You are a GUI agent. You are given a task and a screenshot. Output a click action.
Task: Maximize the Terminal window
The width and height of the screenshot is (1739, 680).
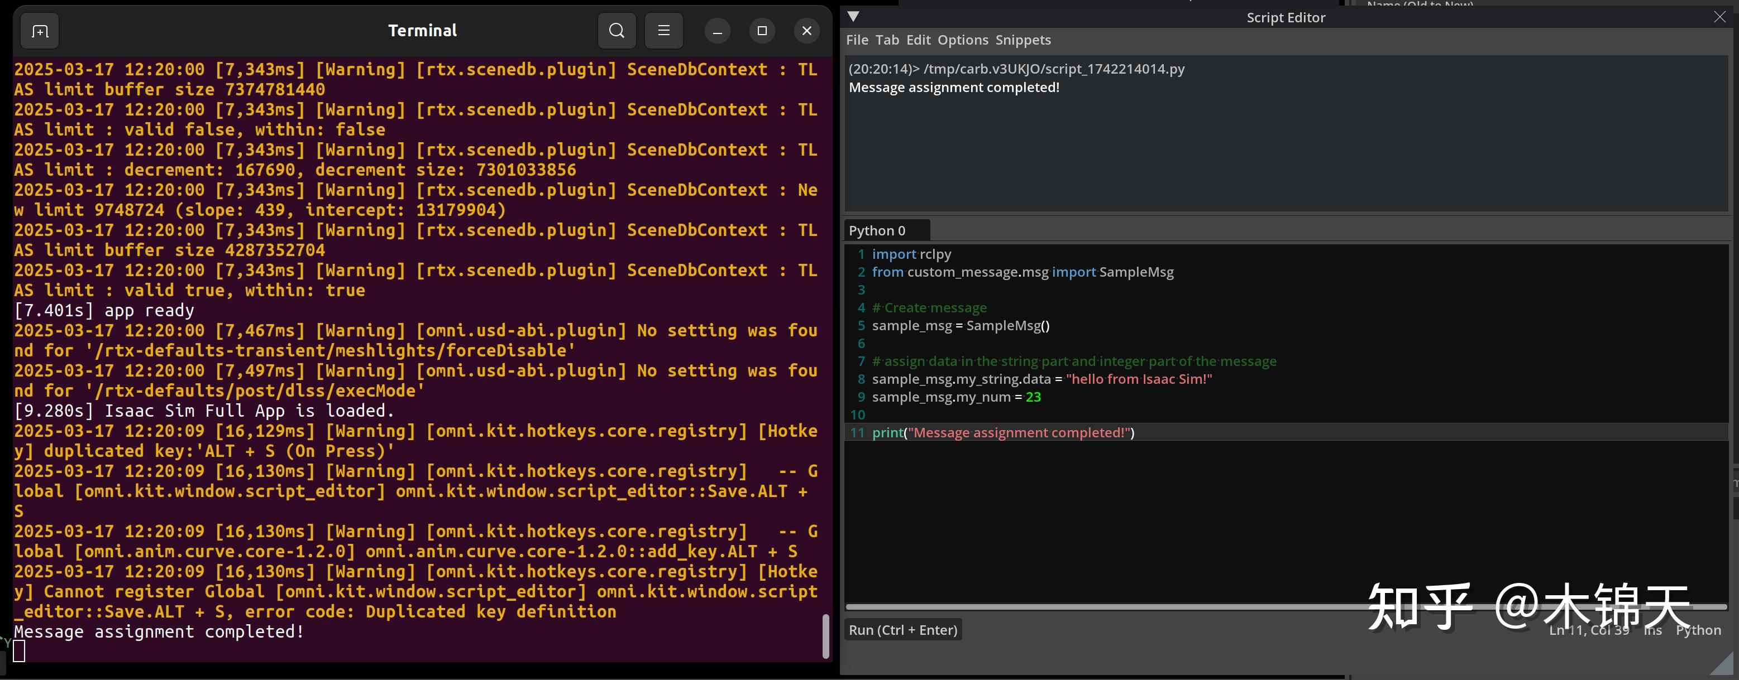762,31
